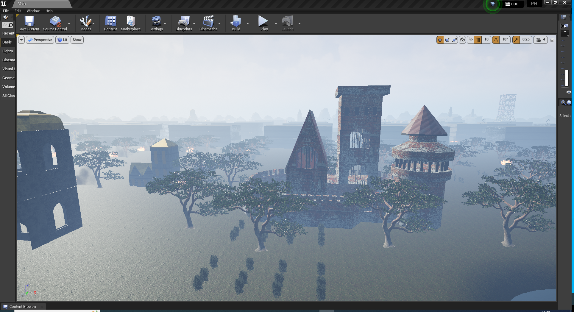
Task: Toggle rotation angle snapping
Action: tap(496, 40)
